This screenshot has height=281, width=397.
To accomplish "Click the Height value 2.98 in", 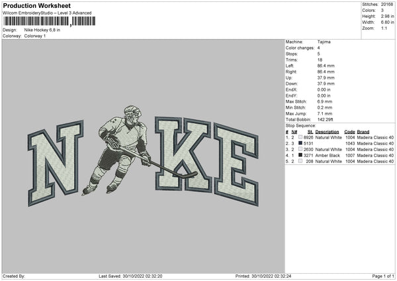I will tap(387, 16).
